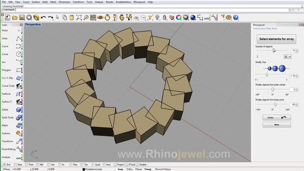
Task: Open the Render menu
Action: 109,2
